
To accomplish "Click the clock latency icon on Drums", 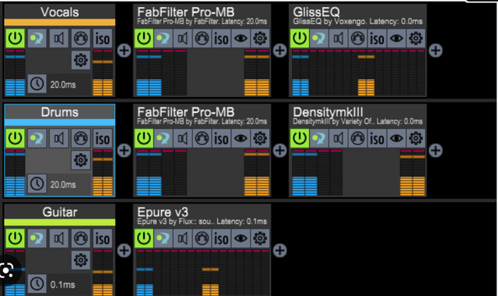I will point(37,183).
